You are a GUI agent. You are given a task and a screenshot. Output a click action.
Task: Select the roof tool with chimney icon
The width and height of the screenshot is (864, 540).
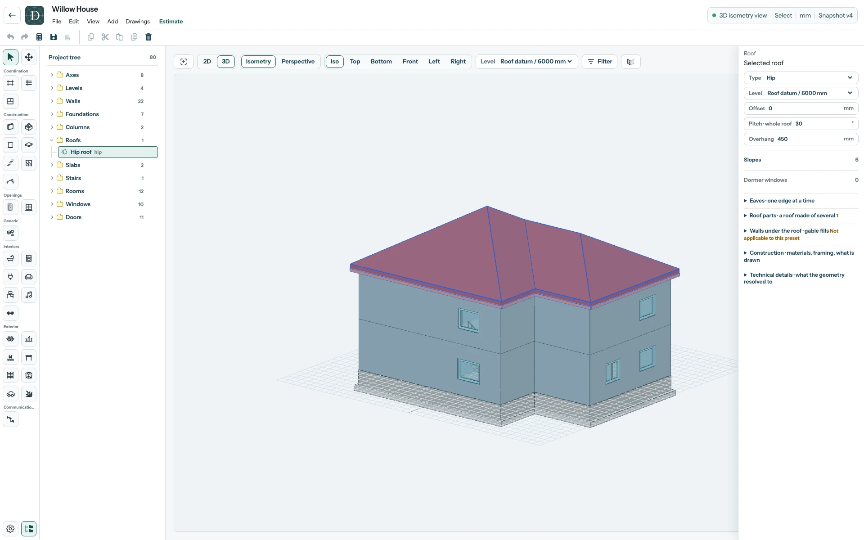(10, 181)
